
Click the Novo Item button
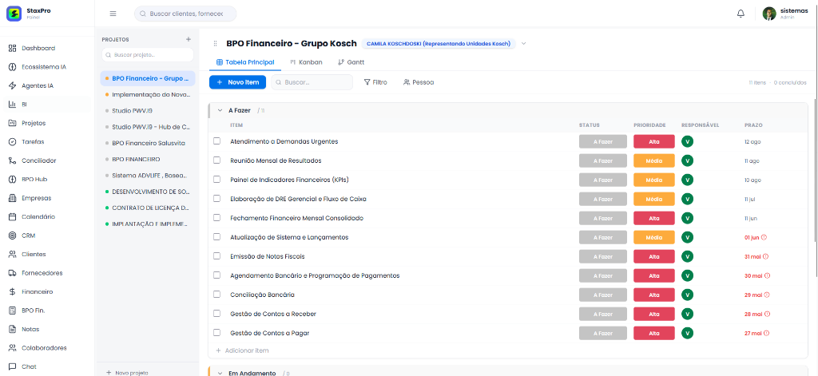[238, 82]
